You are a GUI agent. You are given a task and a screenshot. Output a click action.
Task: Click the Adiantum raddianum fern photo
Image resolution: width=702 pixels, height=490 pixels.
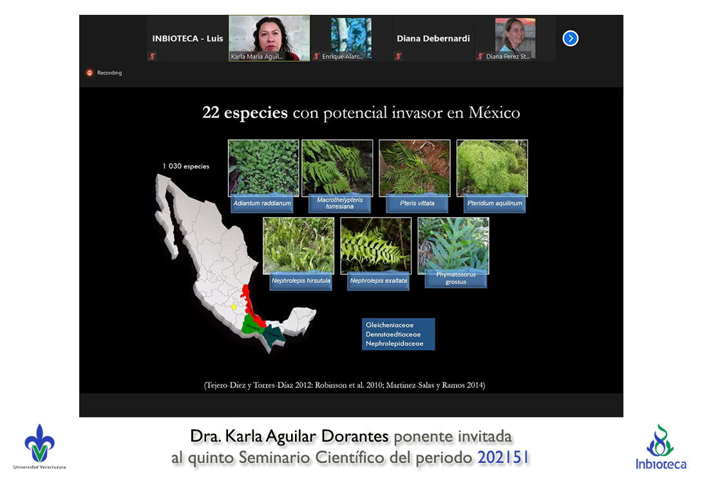point(263,168)
